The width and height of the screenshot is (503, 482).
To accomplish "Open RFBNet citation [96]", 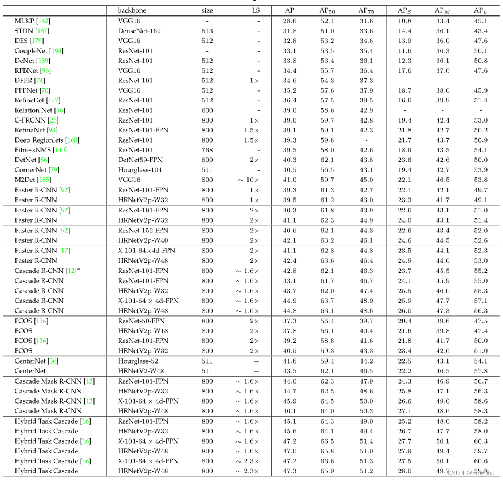I will pos(45,71).
